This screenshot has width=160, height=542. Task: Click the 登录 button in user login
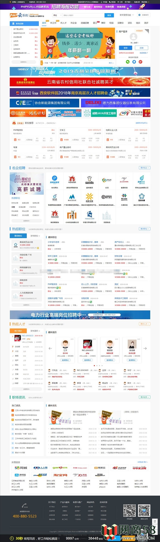126,48
